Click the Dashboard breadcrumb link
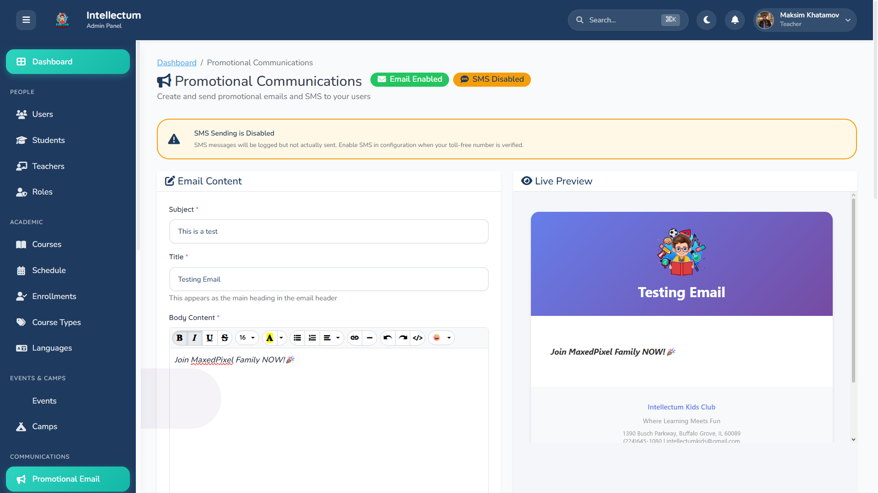The height and width of the screenshot is (493, 878). (x=177, y=63)
